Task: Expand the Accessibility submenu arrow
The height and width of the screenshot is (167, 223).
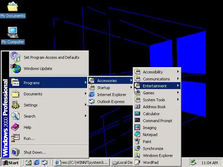Action: click(178, 72)
